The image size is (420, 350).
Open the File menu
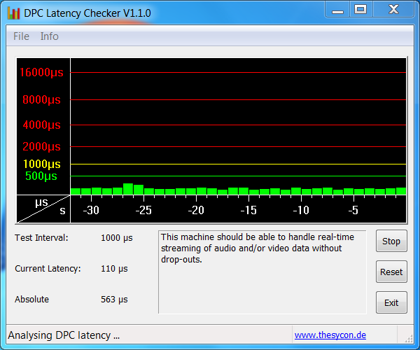pyautogui.click(x=21, y=36)
